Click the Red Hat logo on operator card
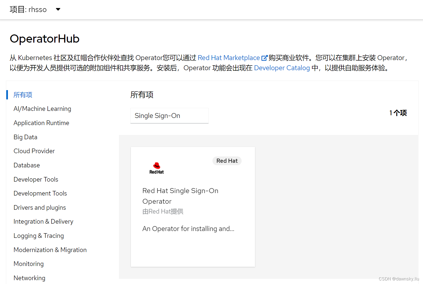 point(157,168)
